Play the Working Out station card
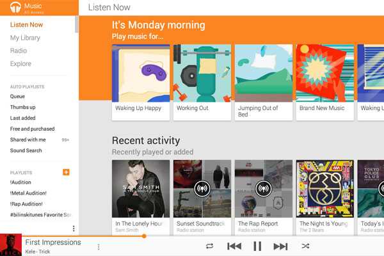 202,83
